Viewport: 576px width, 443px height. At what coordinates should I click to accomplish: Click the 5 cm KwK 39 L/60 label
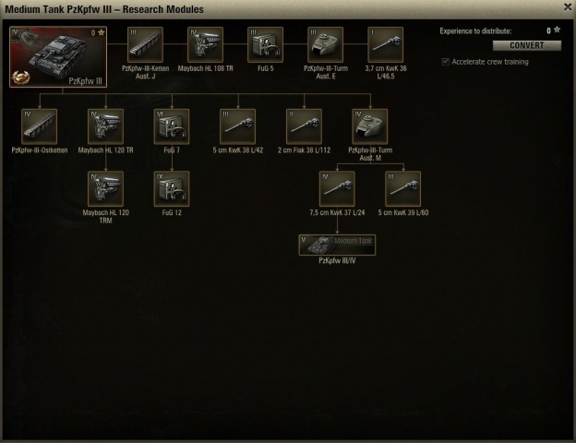click(403, 212)
